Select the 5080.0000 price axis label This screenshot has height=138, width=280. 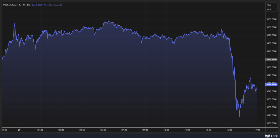[x=272, y=123]
